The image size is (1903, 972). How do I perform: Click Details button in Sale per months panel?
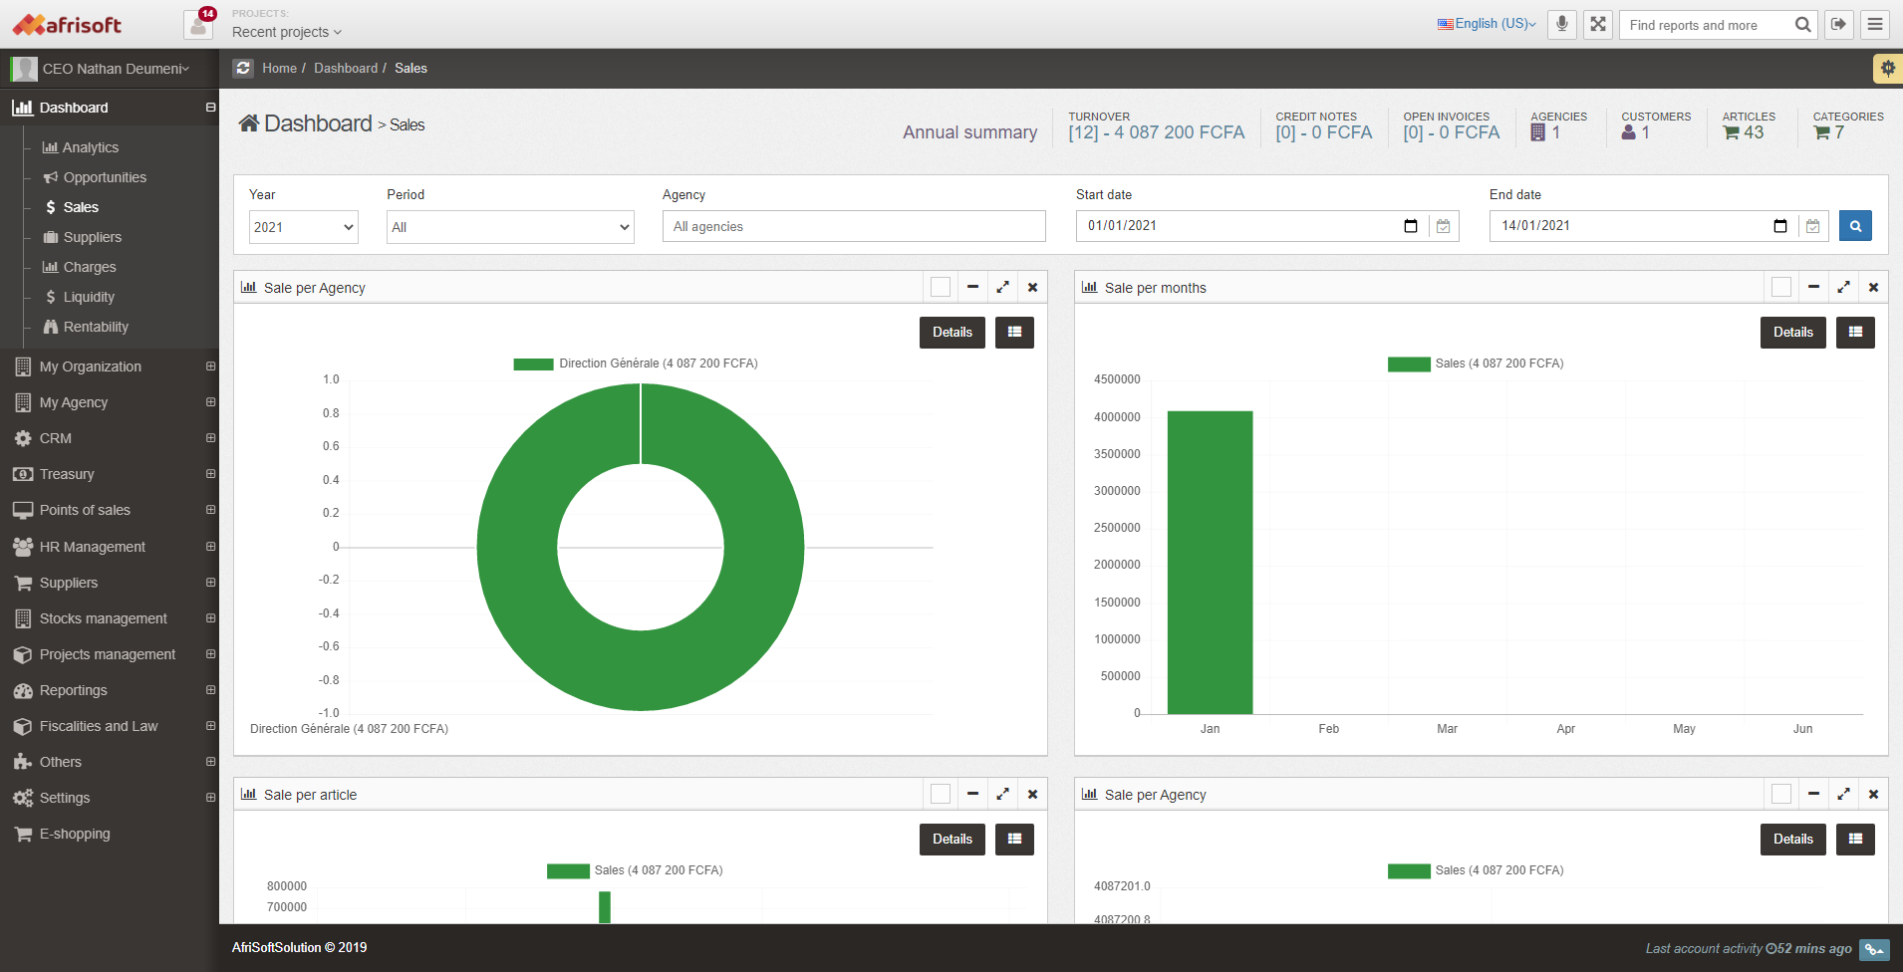click(x=1791, y=333)
